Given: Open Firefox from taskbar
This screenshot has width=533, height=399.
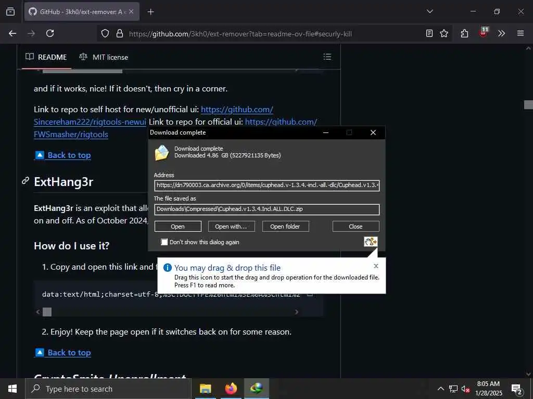Looking at the screenshot, I should click(x=231, y=389).
